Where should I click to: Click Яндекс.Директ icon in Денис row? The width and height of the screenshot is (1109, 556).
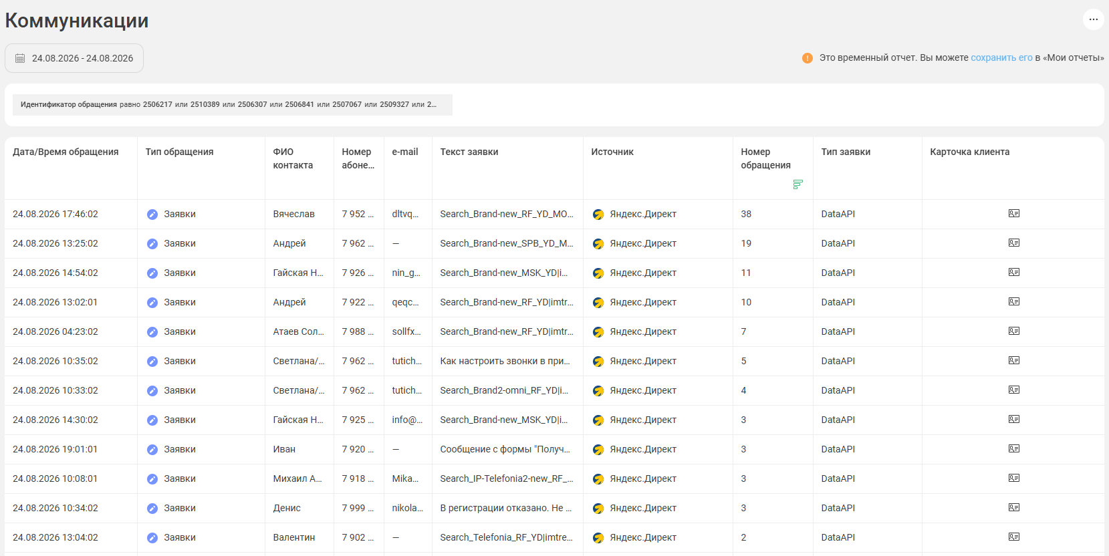598,509
